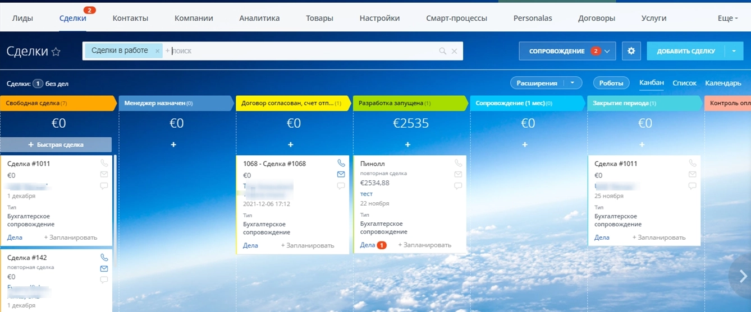Switch to Календарь view
This screenshot has height=312, width=751.
(723, 83)
